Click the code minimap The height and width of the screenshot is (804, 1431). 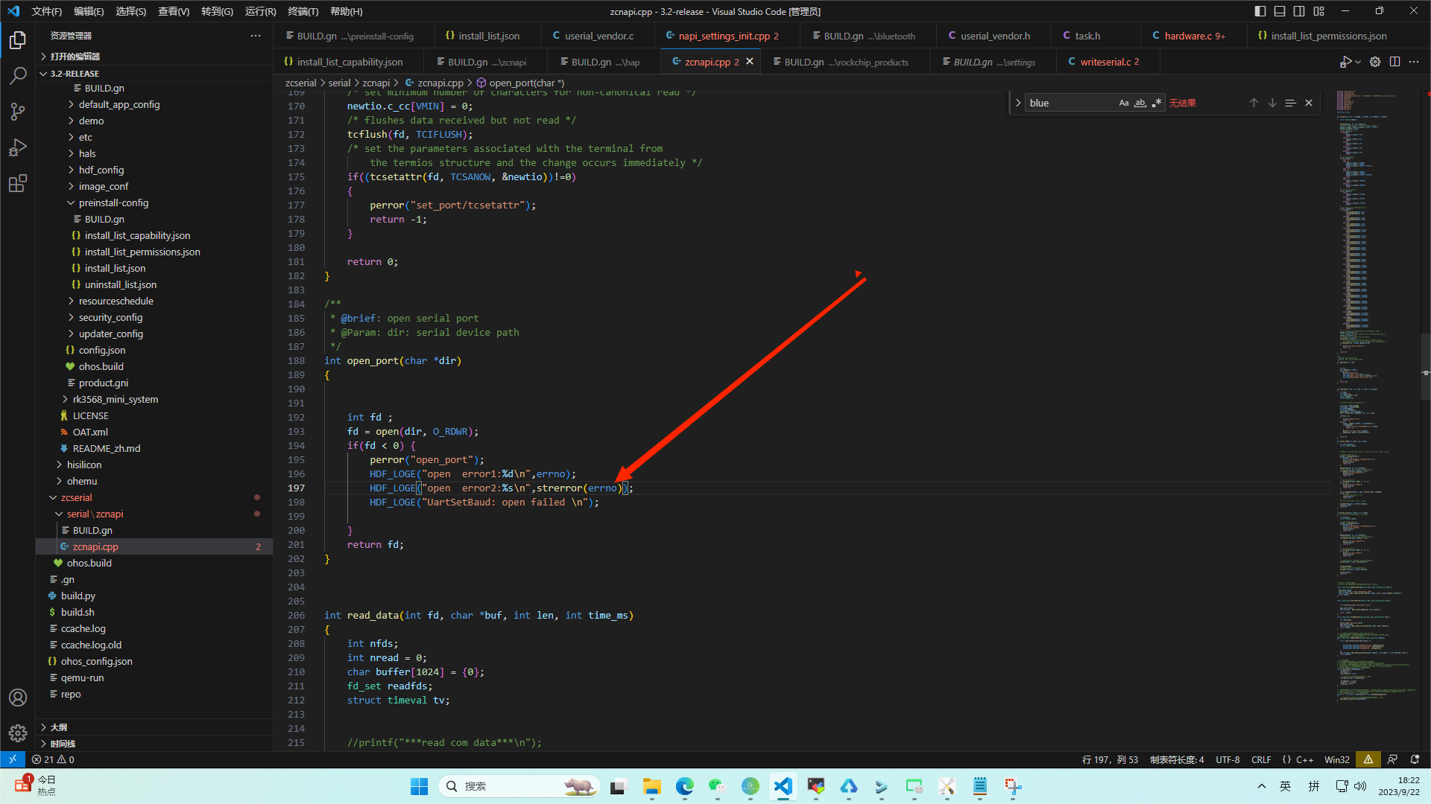1377,395
